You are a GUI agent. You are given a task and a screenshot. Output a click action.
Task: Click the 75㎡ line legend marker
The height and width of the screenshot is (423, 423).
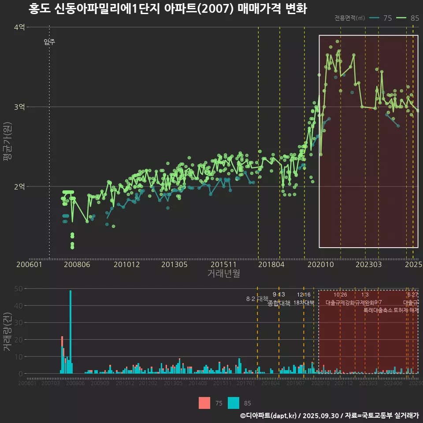(x=375, y=18)
